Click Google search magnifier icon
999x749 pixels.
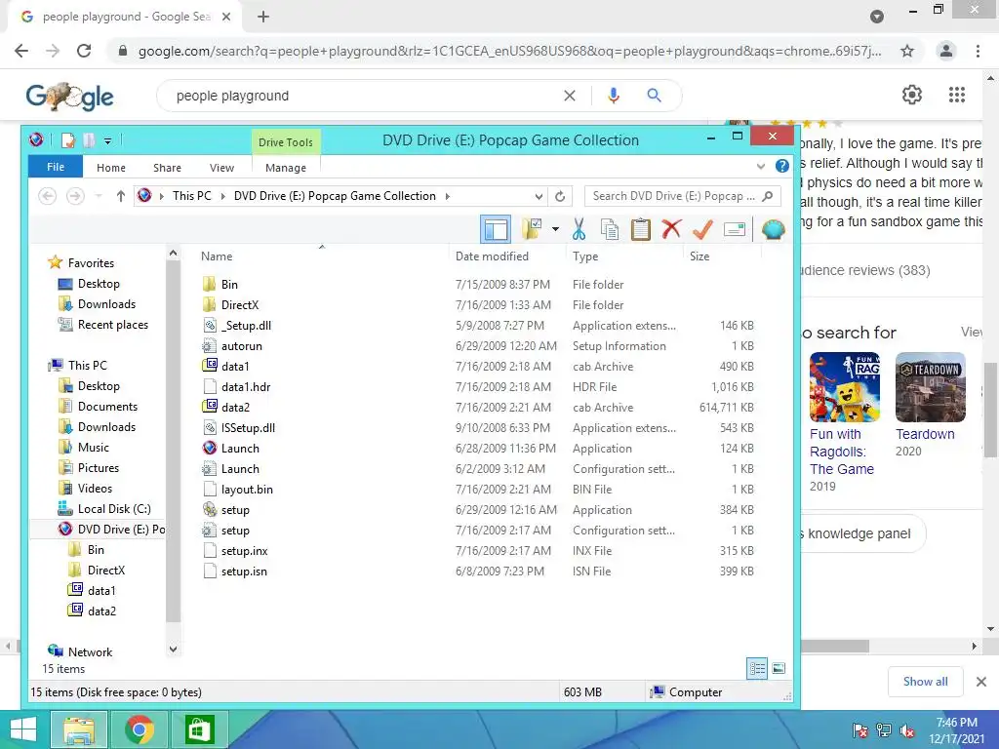pyautogui.click(x=654, y=96)
